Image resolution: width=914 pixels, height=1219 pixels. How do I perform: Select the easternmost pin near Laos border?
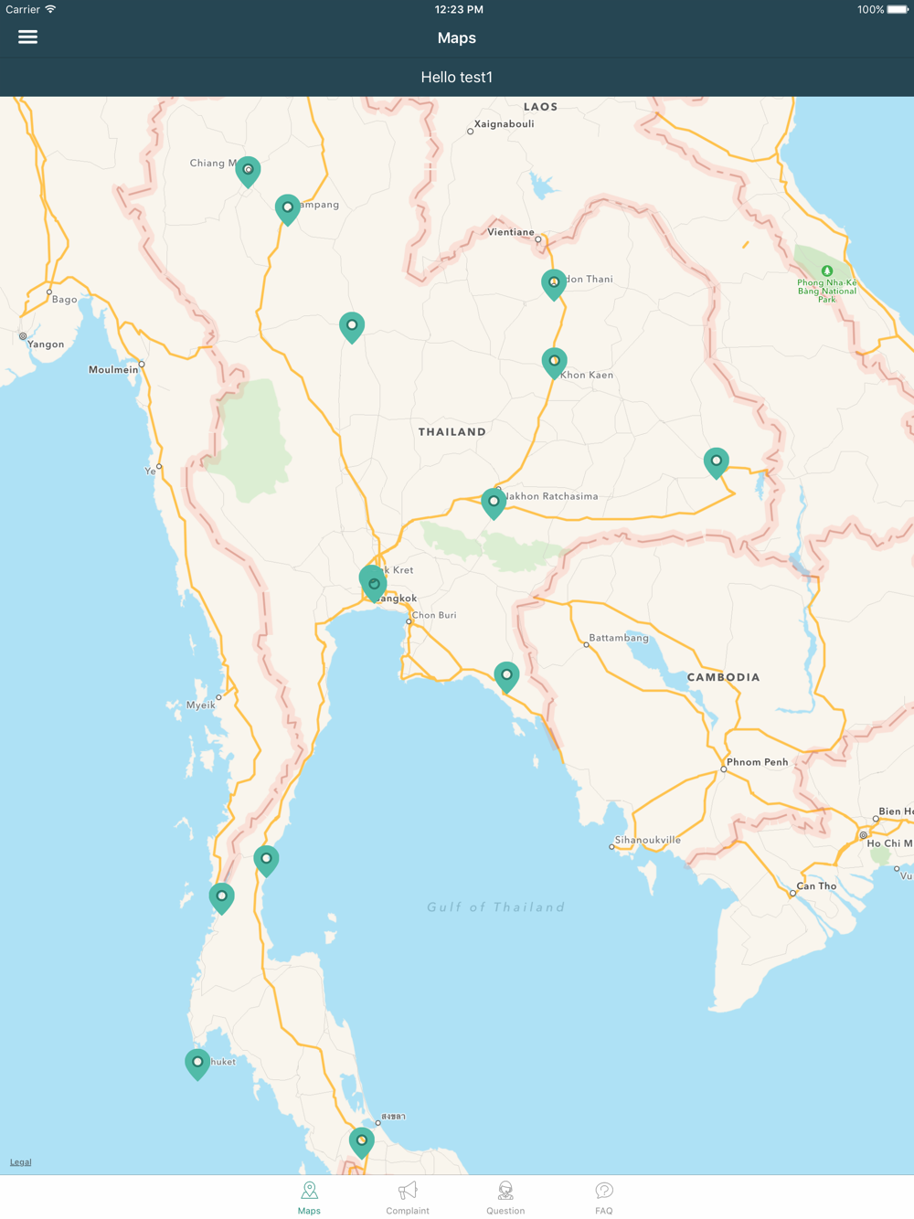717,463
